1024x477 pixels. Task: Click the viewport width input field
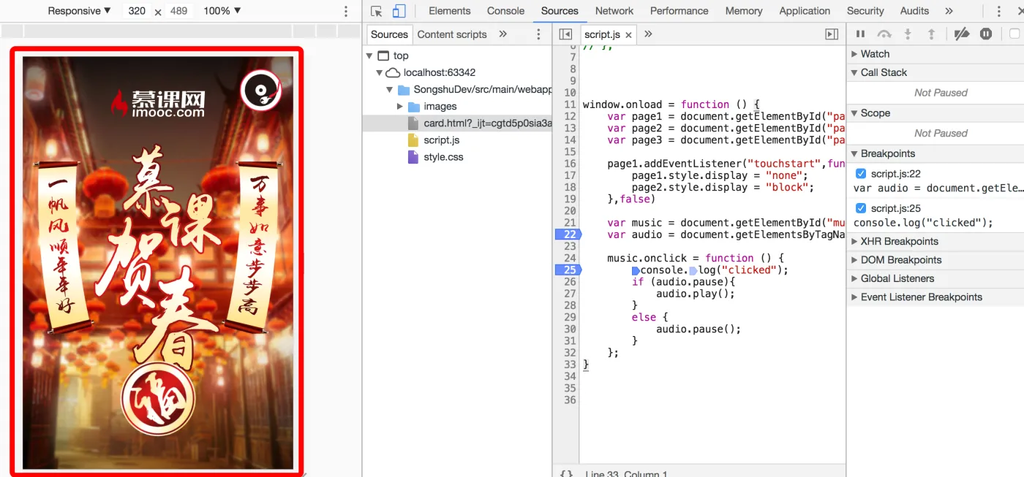coord(137,11)
